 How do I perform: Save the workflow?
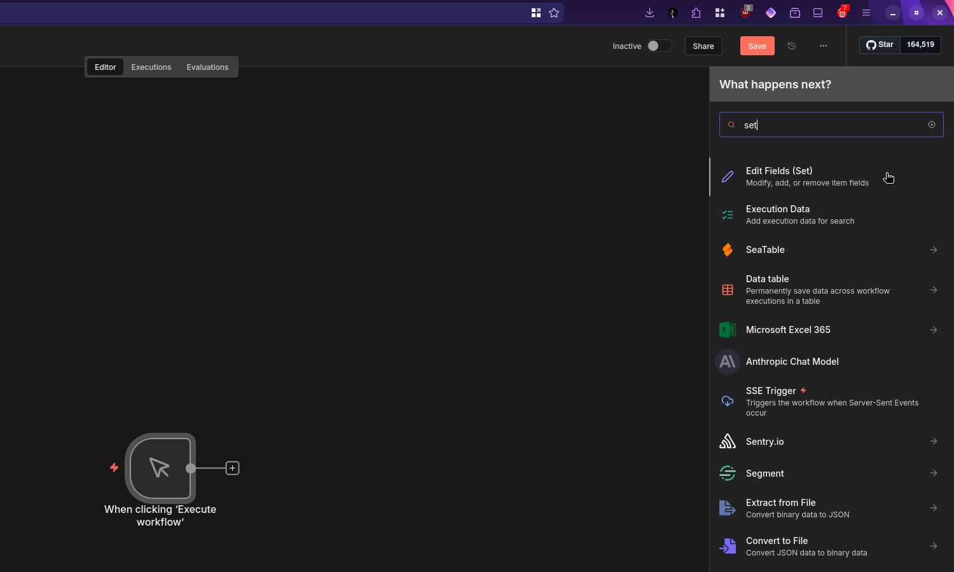click(757, 46)
